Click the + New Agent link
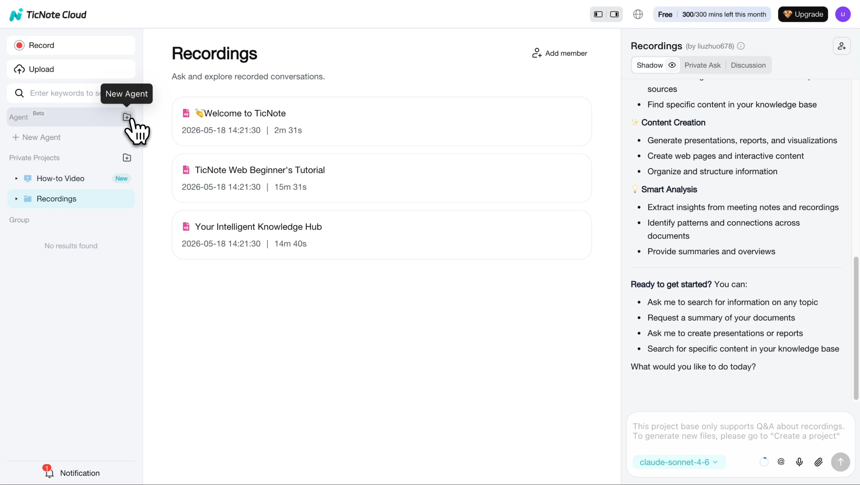Screen dimensions: 860x485 pyautogui.click(x=36, y=138)
